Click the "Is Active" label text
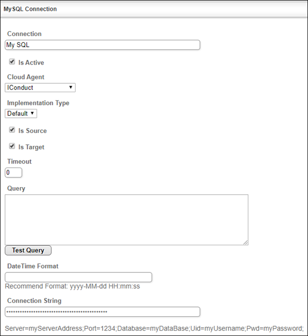 click(31, 63)
